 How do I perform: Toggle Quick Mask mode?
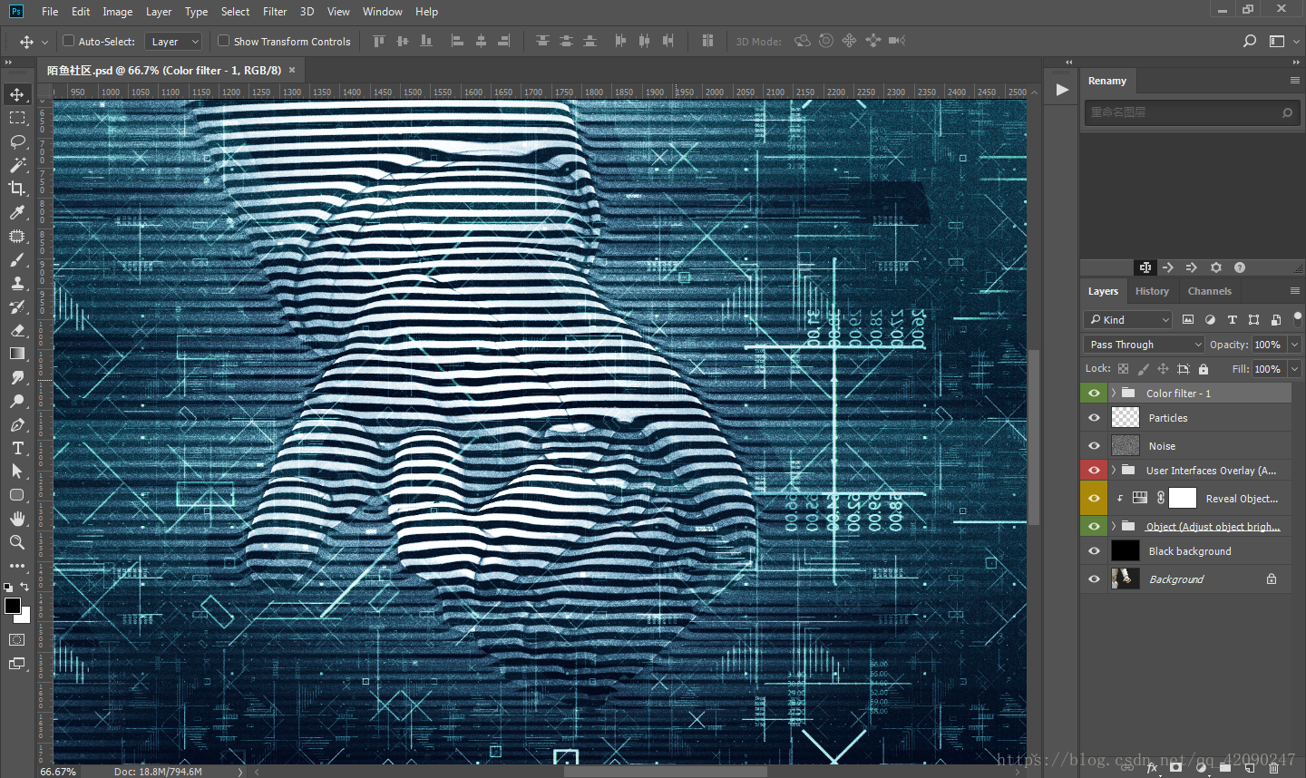pos(17,639)
